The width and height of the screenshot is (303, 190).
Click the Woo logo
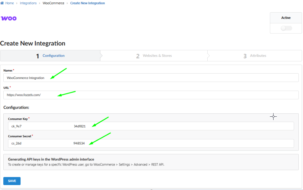pos(9,18)
